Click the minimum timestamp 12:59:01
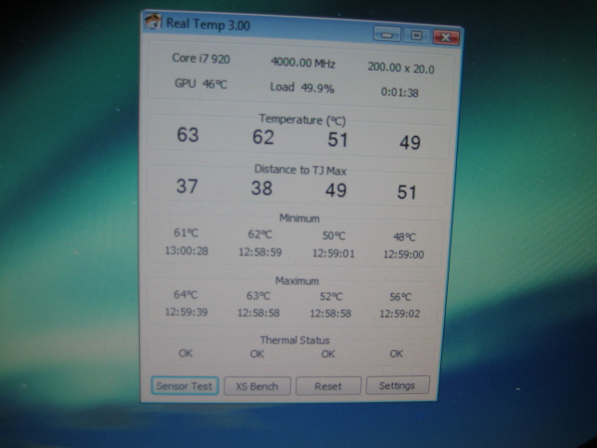Image resolution: width=597 pixels, height=448 pixels. tap(334, 253)
